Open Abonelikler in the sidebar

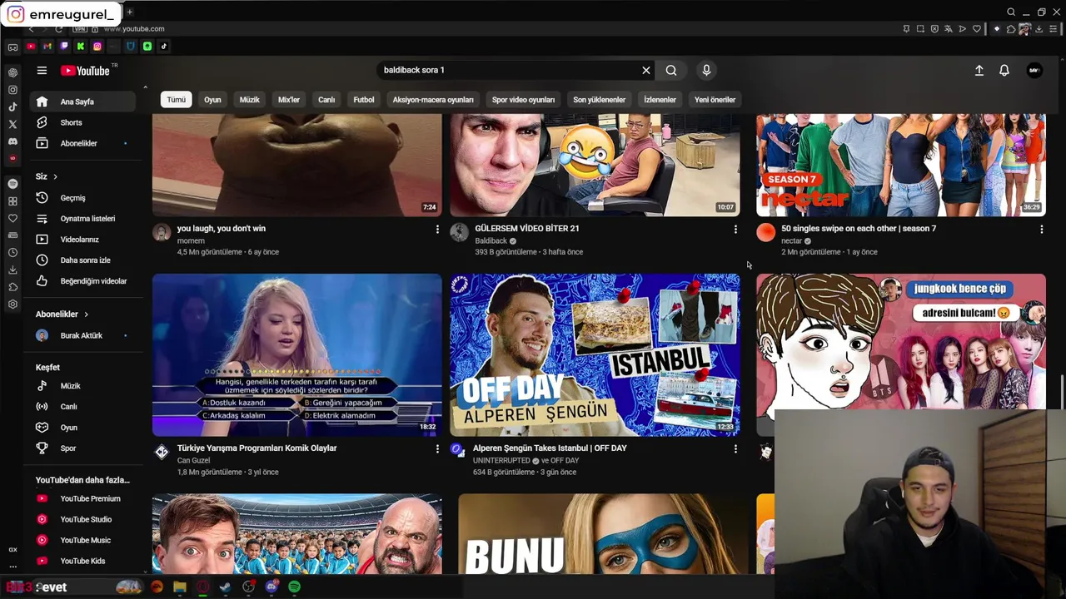(x=82, y=143)
